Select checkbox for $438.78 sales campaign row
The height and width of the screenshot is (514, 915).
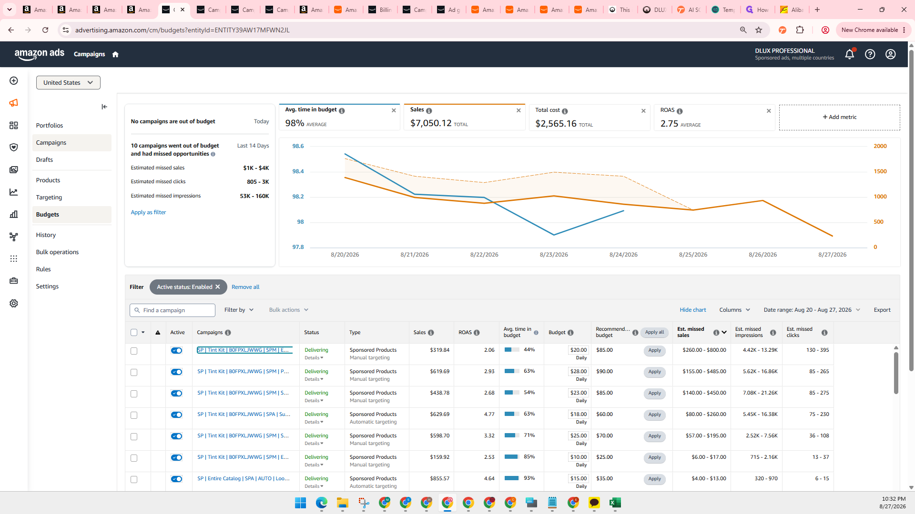click(134, 394)
